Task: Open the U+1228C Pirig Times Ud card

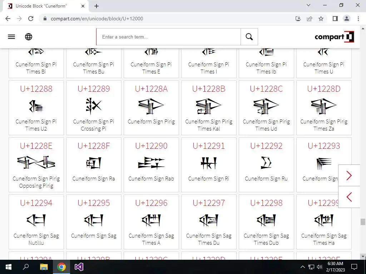Action: (x=266, y=108)
